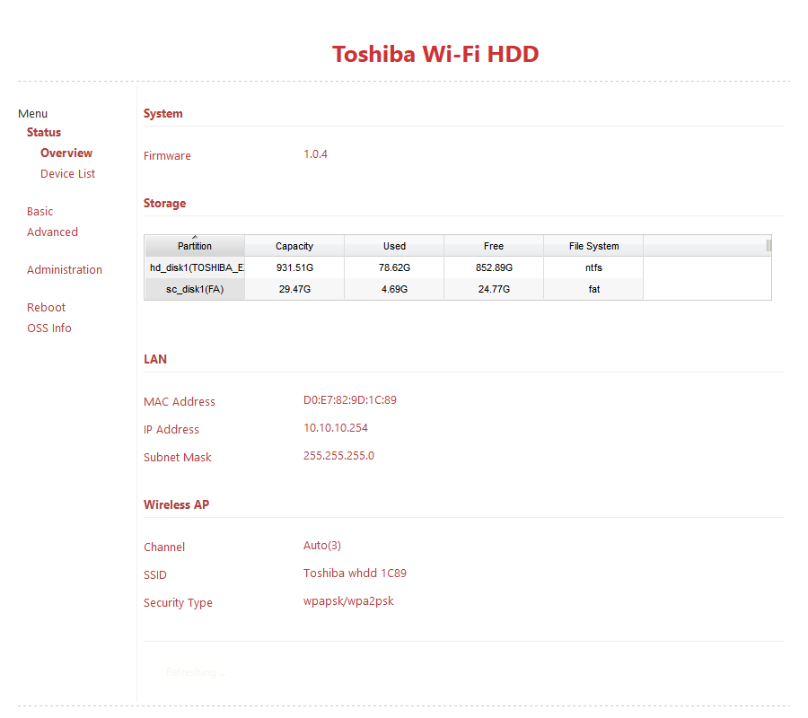Screen dimensions: 808x718
Task: Open the OSS Info link
Action: 49,328
